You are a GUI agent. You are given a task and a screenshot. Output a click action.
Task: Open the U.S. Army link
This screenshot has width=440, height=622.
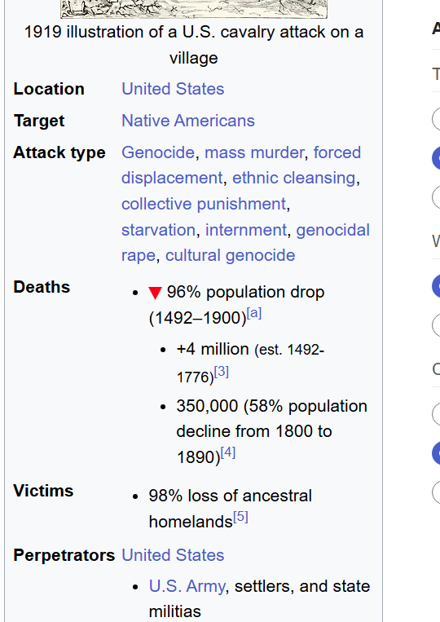point(187,586)
